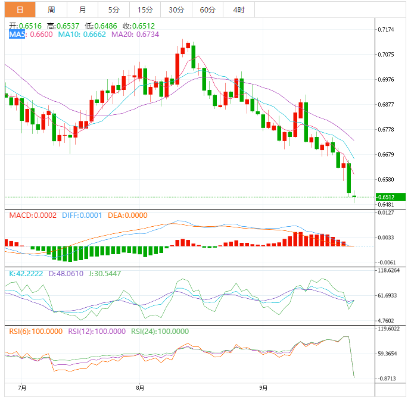
Task: Click the RSI(24) indicator label
Action: [x=160, y=332]
